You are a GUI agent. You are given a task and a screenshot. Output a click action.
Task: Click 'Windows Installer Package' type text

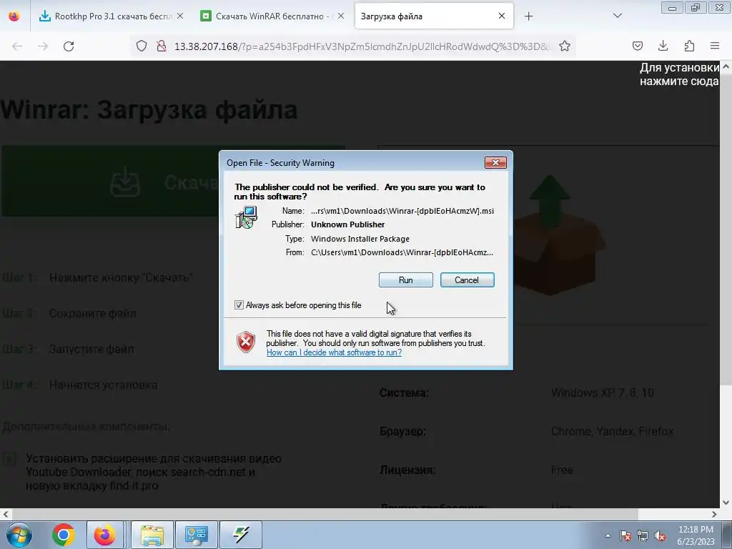point(360,239)
